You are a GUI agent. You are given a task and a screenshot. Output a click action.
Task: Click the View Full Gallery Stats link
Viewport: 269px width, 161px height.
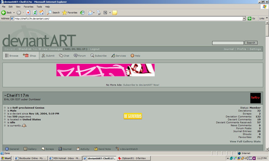click(245, 141)
